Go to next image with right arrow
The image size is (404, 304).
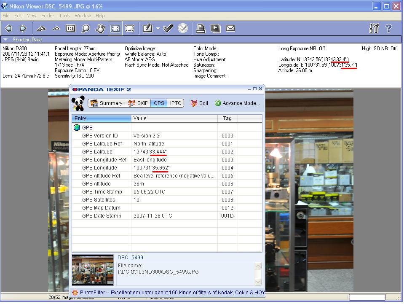coord(23,28)
